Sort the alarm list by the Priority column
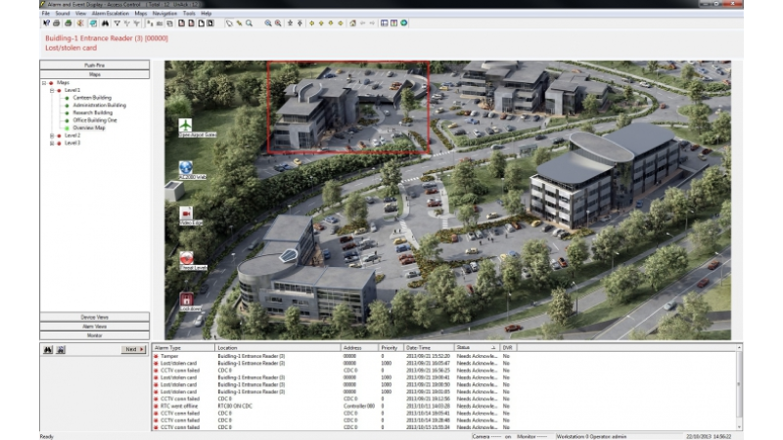 tap(390, 348)
